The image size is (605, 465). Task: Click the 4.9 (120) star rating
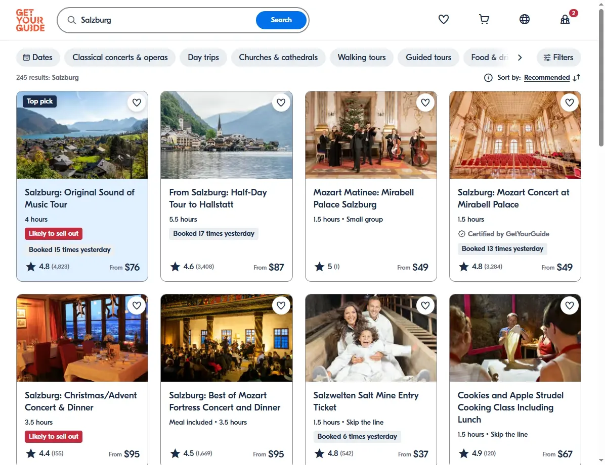click(x=477, y=453)
